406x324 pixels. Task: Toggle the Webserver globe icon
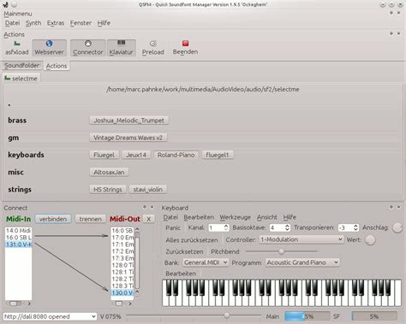click(x=49, y=44)
